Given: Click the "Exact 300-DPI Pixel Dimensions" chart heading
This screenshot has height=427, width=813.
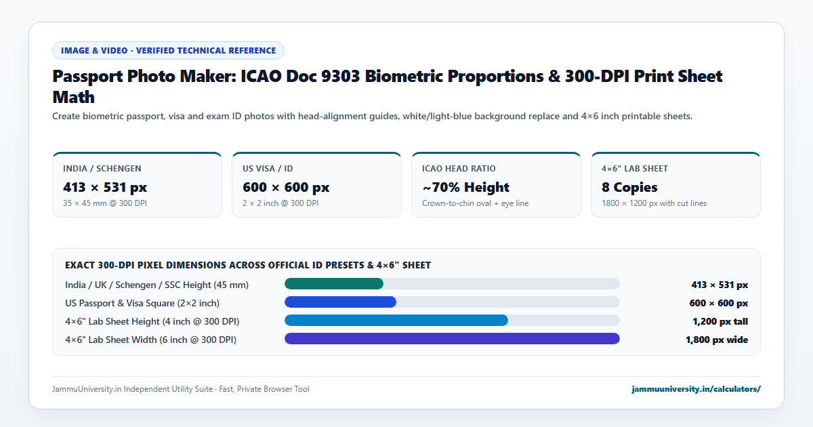Looking at the screenshot, I should [248, 265].
